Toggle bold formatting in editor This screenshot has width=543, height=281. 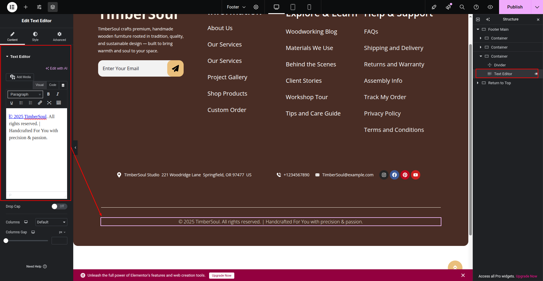(x=48, y=94)
